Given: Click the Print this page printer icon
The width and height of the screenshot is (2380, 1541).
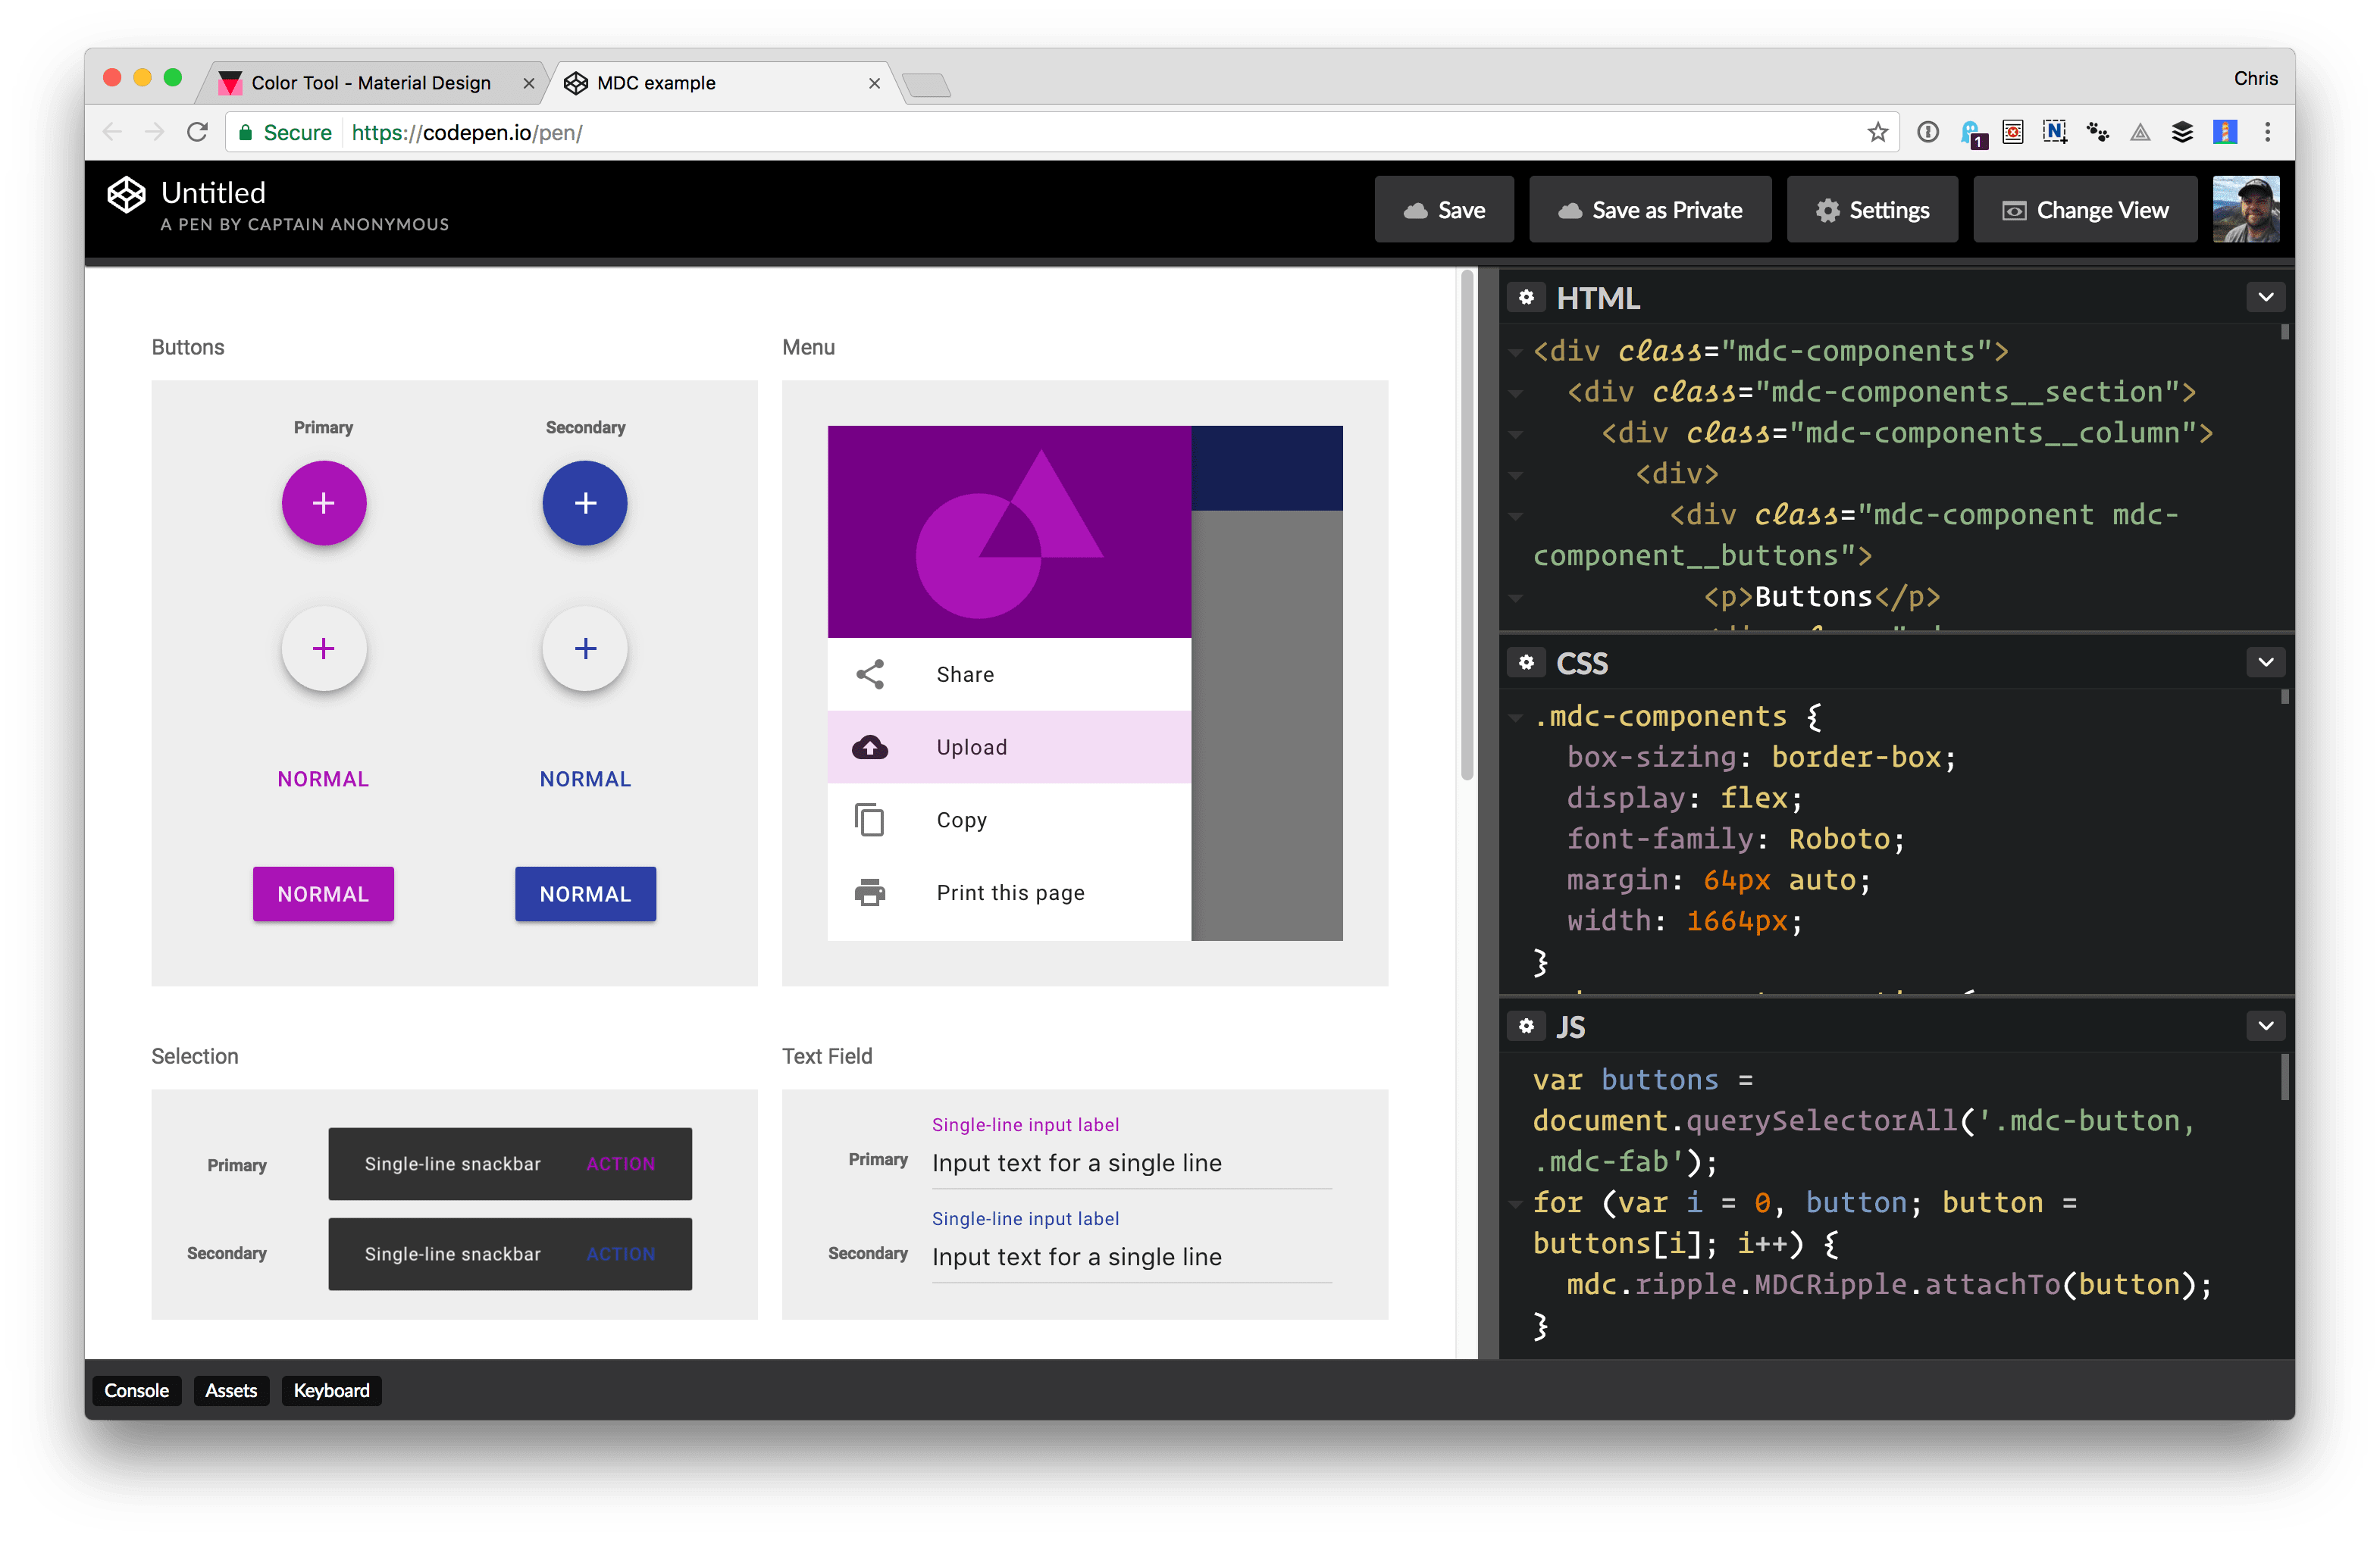Looking at the screenshot, I should (870, 892).
